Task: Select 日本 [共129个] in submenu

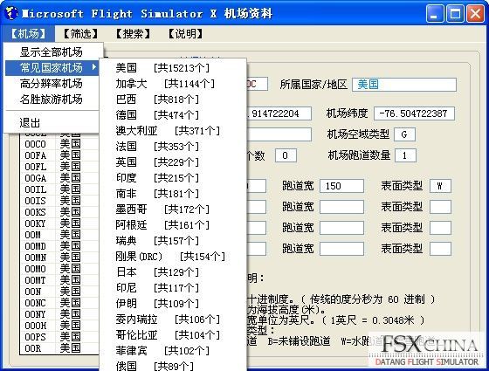Action: (173, 272)
